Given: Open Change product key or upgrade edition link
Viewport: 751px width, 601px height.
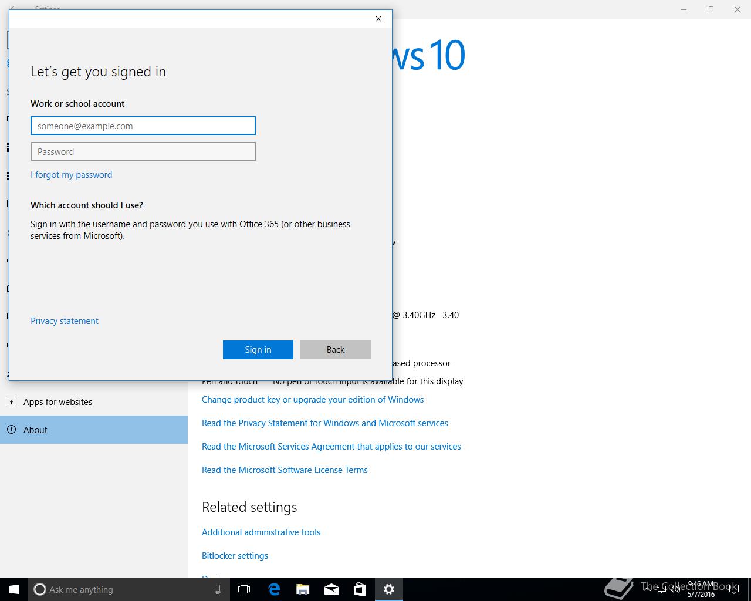Looking at the screenshot, I should (x=313, y=400).
